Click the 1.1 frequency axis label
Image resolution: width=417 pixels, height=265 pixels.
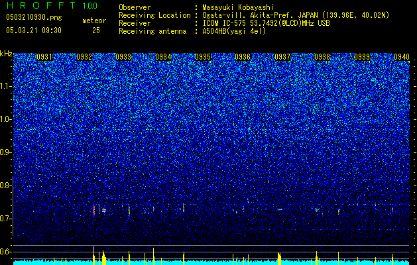(5, 86)
